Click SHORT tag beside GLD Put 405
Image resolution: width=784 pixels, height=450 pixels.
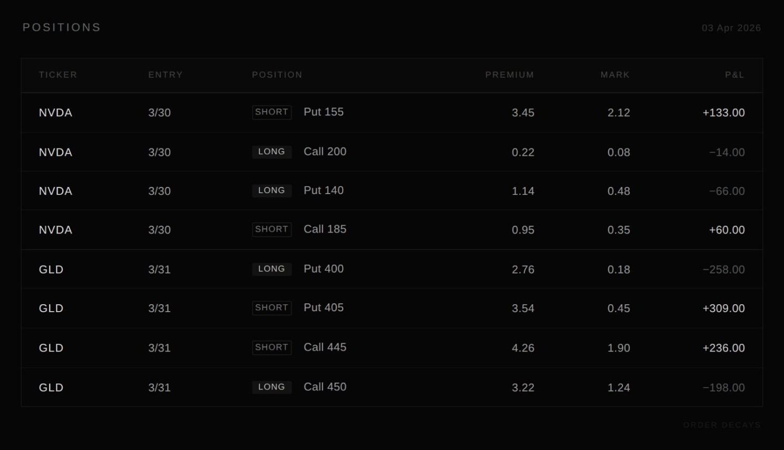click(272, 308)
